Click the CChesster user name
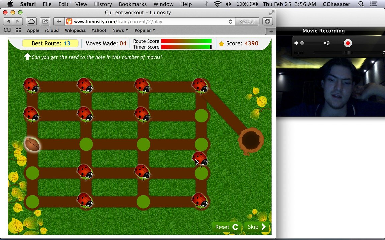 point(337,4)
